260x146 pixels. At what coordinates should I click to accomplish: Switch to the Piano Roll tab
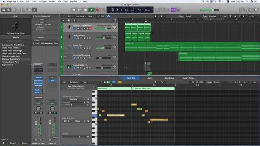(131, 78)
